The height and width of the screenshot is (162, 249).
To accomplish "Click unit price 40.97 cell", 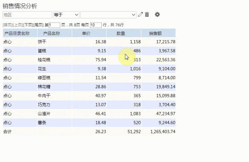I will [x=89, y=96].
